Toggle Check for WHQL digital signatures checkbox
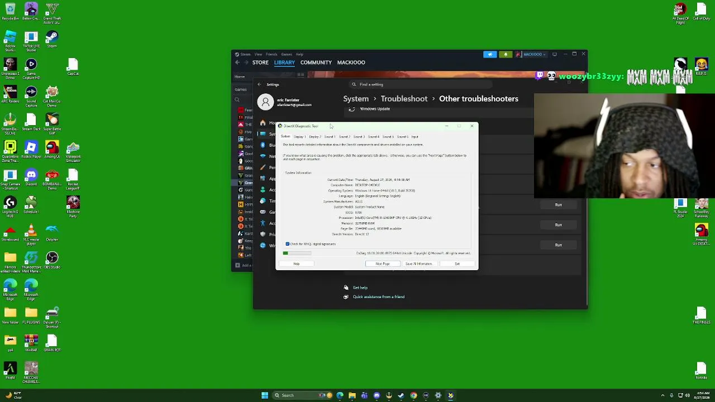 click(288, 244)
